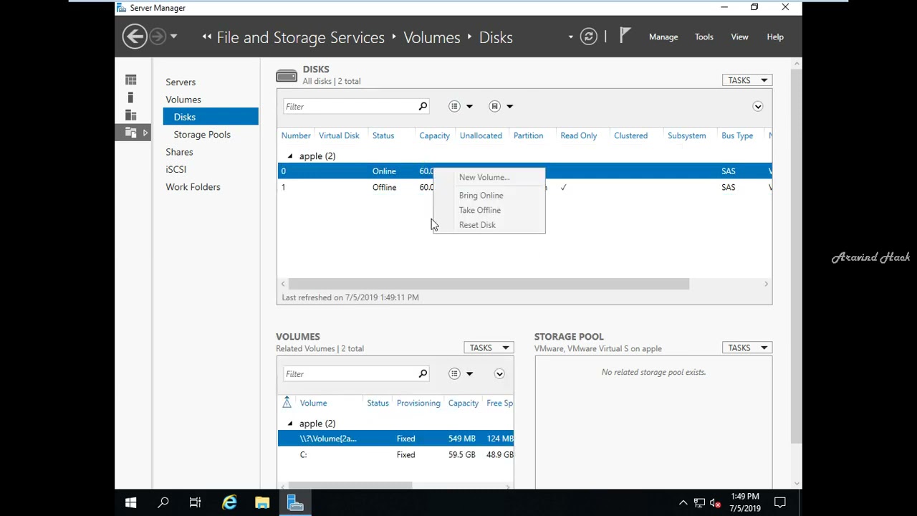Open breadcrumb dropdown next to refresh

click(571, 37)
